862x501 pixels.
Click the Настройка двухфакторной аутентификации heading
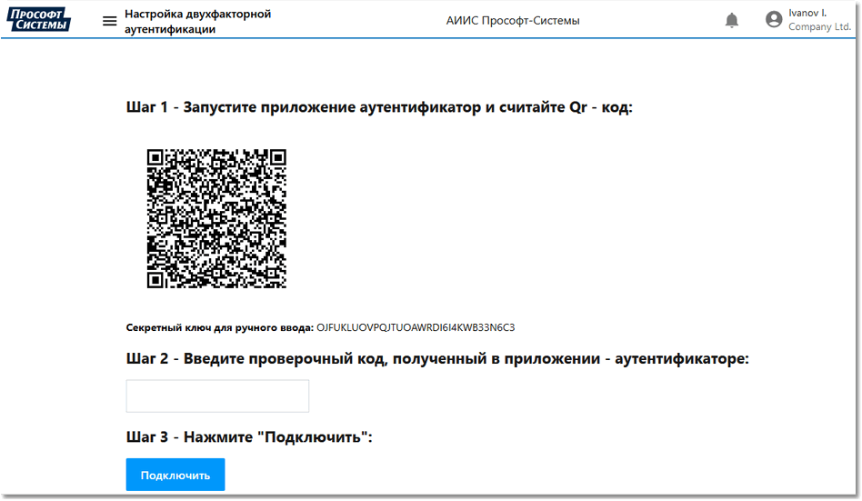tap(198, 22)
